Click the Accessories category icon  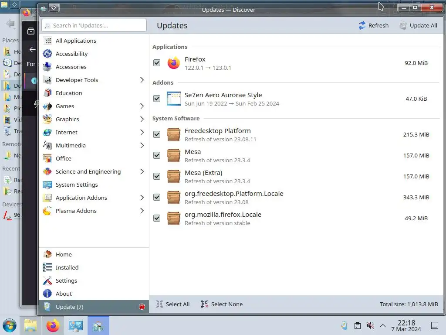[47, 67]
